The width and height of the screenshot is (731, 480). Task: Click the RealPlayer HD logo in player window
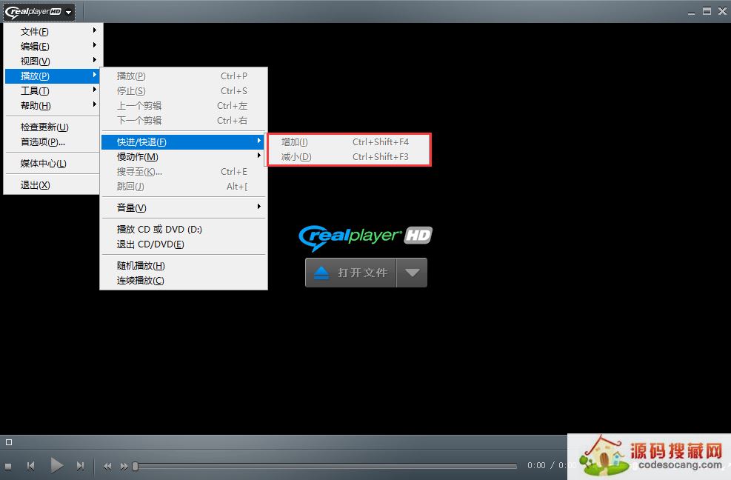[x=367, y=236]
